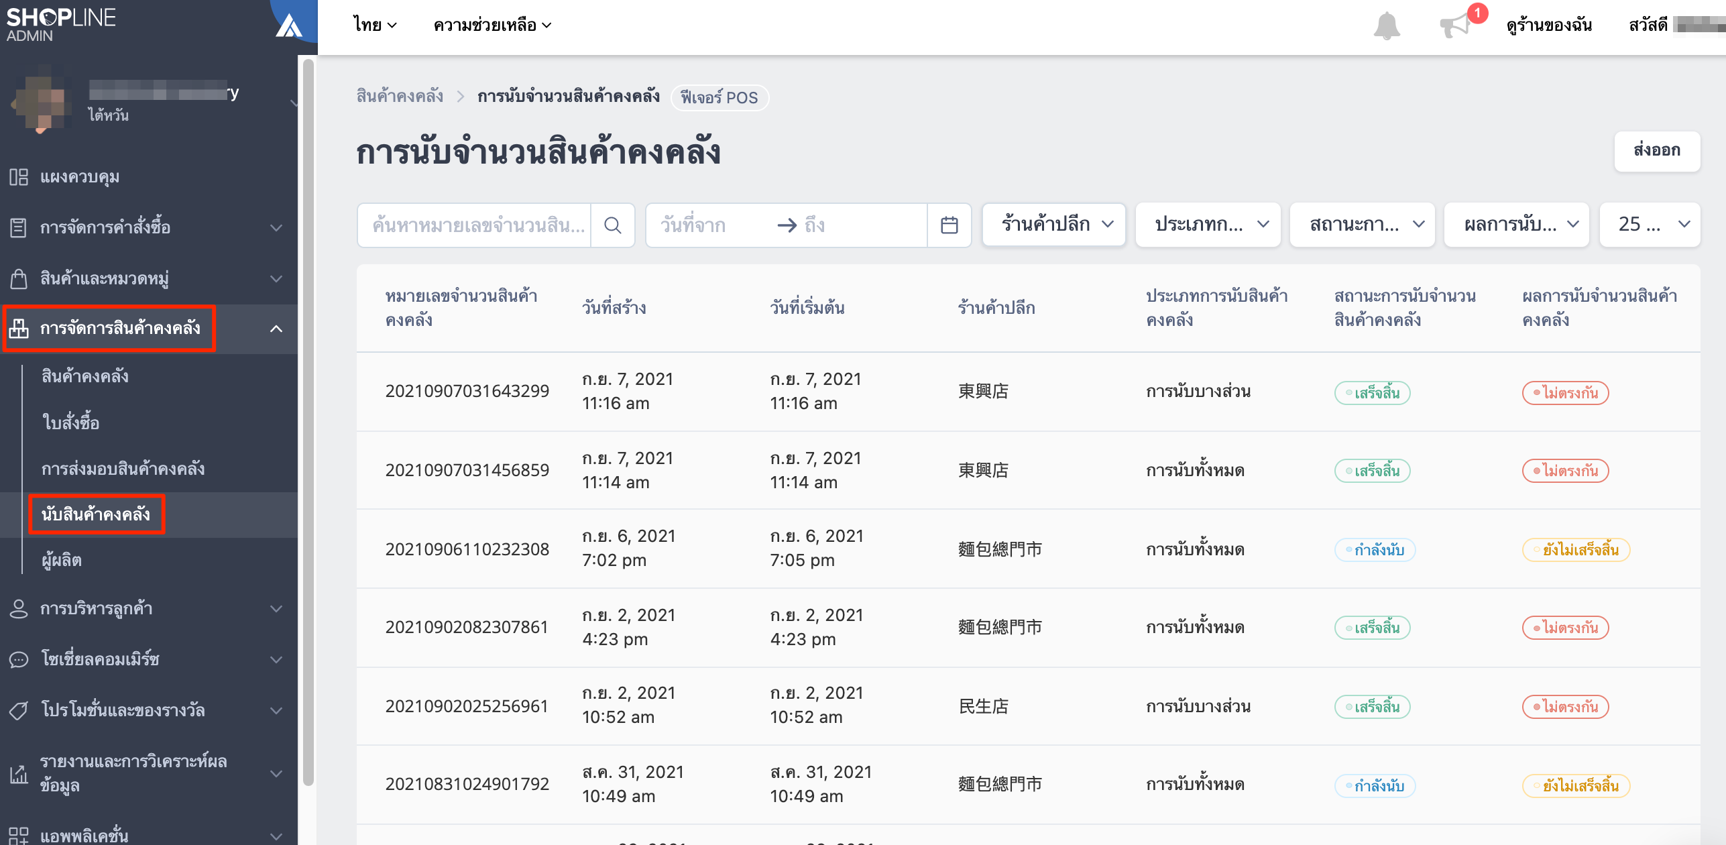Open the ประเภทก... type filter dropdown

[x=1208, y=225]
